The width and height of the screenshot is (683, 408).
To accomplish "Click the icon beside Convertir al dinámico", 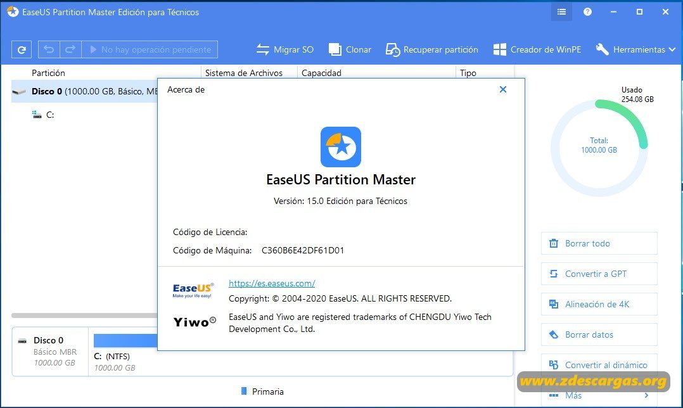I will coord(554,365).
